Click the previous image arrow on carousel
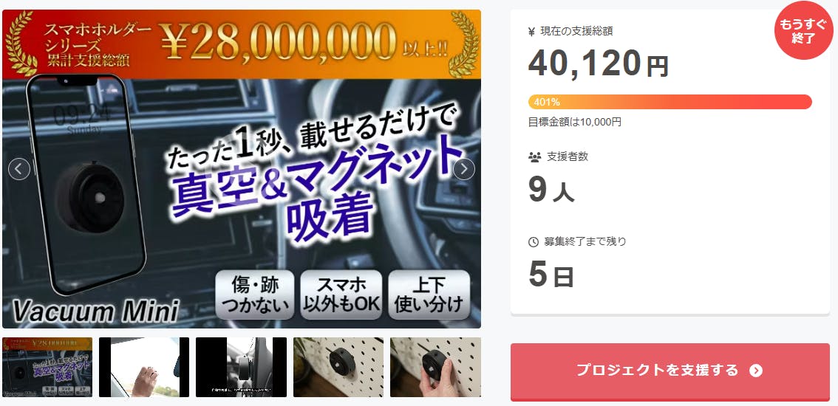The image size is (838, 406). pyautogui.click(x=19, y=169)
